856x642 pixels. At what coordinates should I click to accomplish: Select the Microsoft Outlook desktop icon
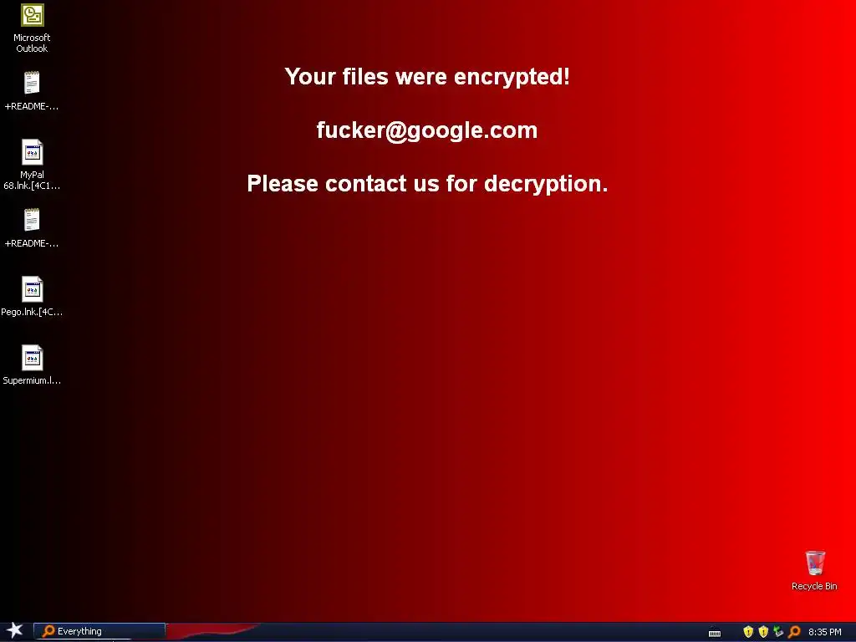32,28
